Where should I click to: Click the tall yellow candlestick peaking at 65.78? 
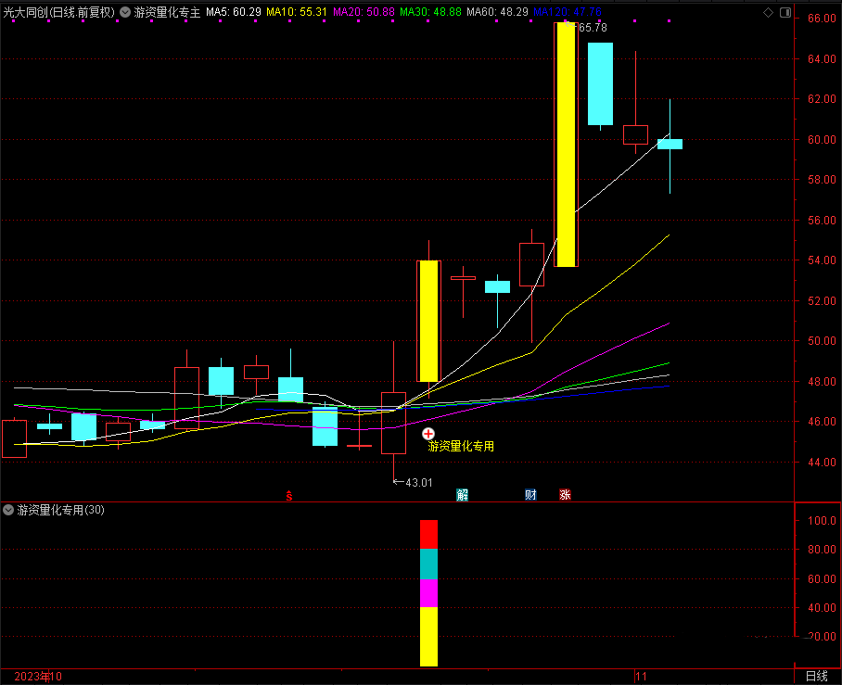point(566,145)
